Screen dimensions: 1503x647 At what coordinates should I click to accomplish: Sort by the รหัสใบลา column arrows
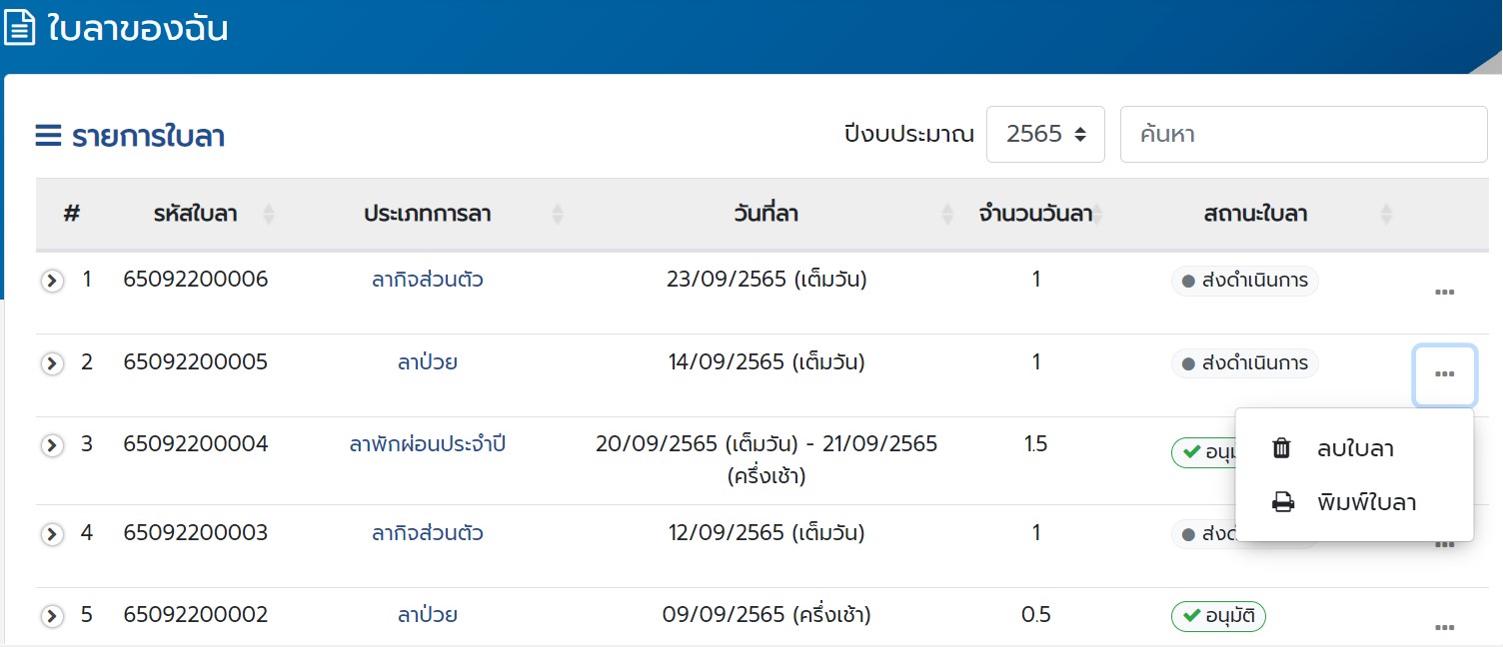coord(268,214)
